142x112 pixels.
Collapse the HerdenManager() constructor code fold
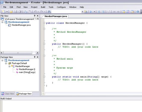[44, 44]
